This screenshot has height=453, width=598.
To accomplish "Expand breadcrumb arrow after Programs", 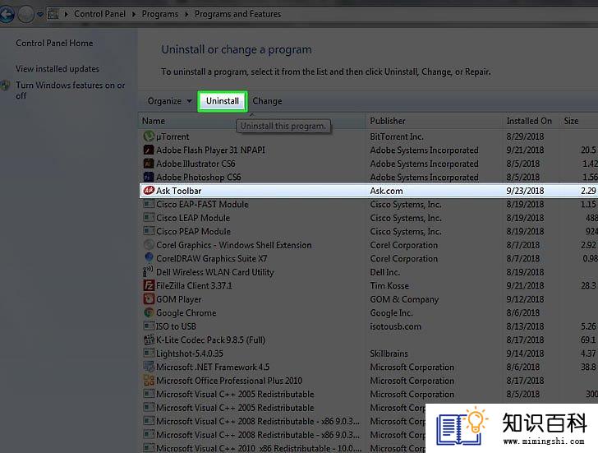I will pyautogui.click(x=186, y=14).
